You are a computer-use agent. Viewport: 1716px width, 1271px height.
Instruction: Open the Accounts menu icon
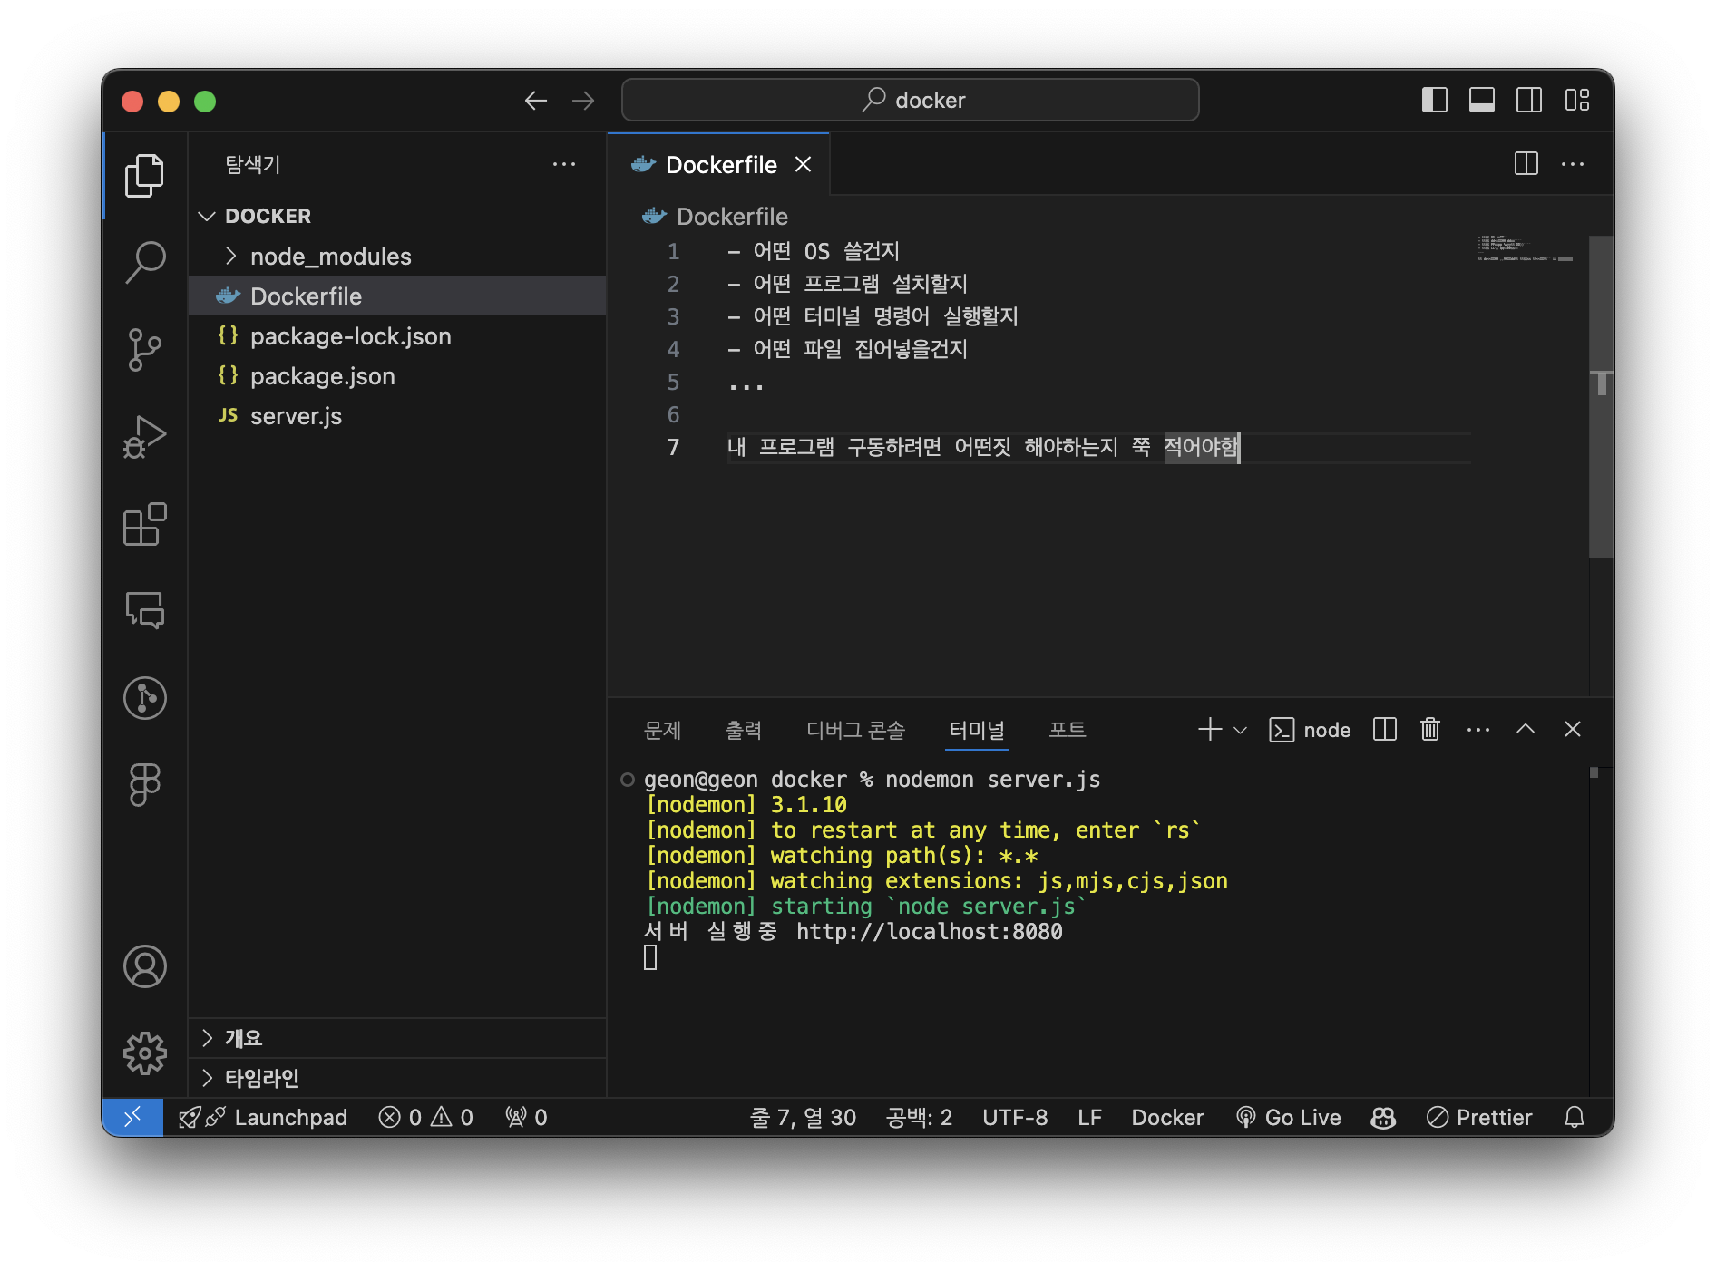[144, 966]
